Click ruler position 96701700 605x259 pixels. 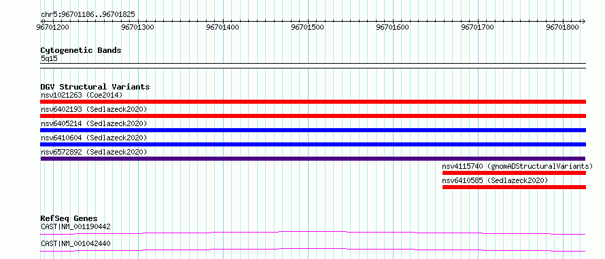478,28
